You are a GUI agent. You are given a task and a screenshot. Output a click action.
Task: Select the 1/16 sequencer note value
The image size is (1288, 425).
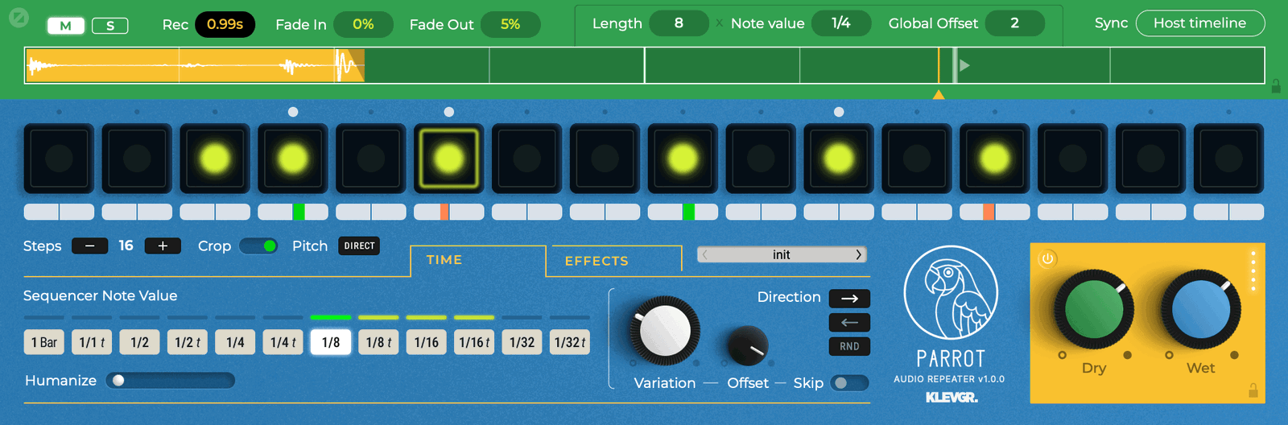coord(426,343)
